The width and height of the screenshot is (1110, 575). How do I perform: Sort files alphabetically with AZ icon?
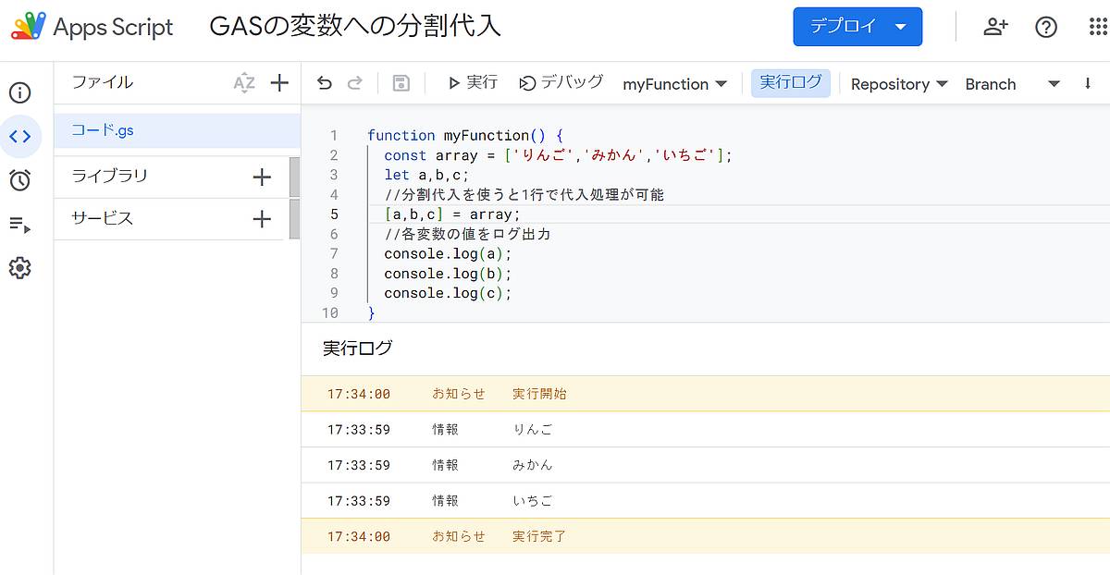click(243, 83)
